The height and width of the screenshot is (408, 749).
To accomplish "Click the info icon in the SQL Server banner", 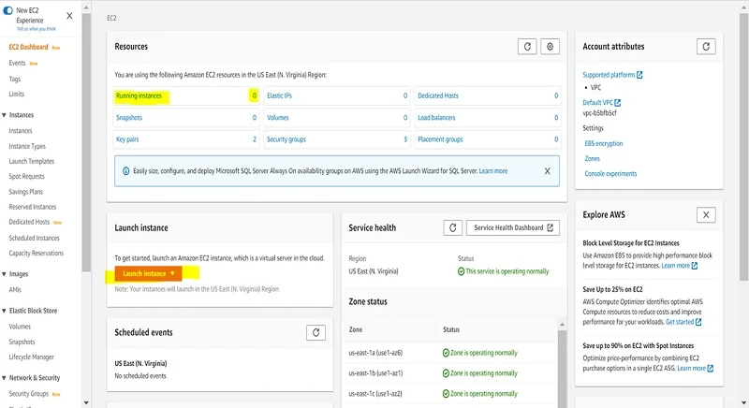I will pyautogui.click(x=126, y=171).
